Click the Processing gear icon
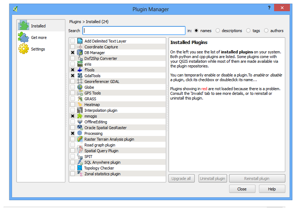This screenshot has width=296, height=211. coord(80,133)
